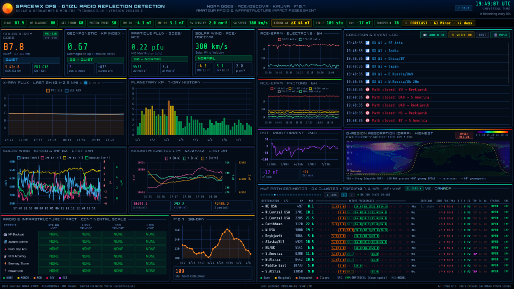514x289 pixels.
Task: Toggle the AUDIO ON alert button
Action: [x=433, y=35]
